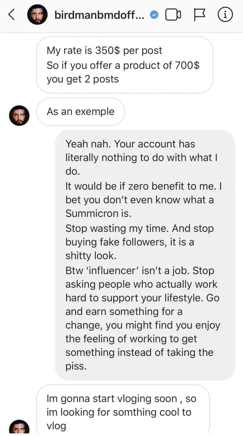Click the word "piss" ending the reply
The image size is (243, 436).
click(76, 367)
